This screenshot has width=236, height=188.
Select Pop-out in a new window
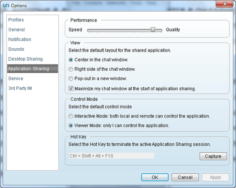[x=71, y=79]
